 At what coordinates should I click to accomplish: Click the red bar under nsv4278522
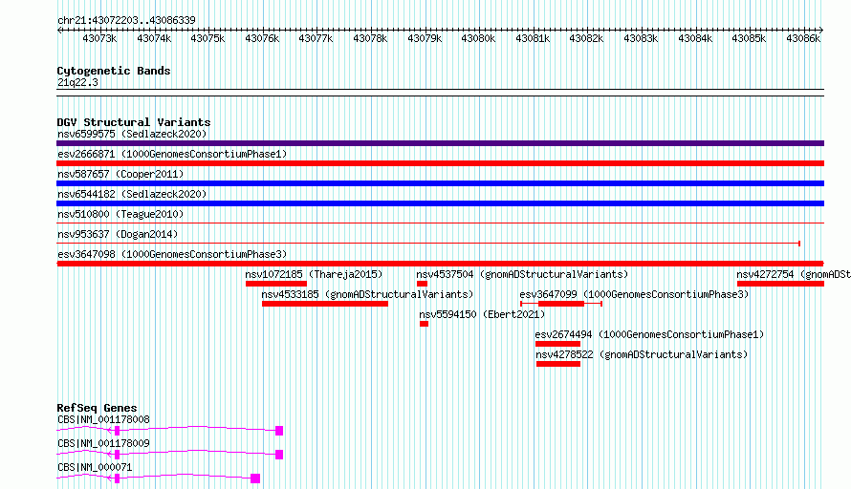point(558,364)
